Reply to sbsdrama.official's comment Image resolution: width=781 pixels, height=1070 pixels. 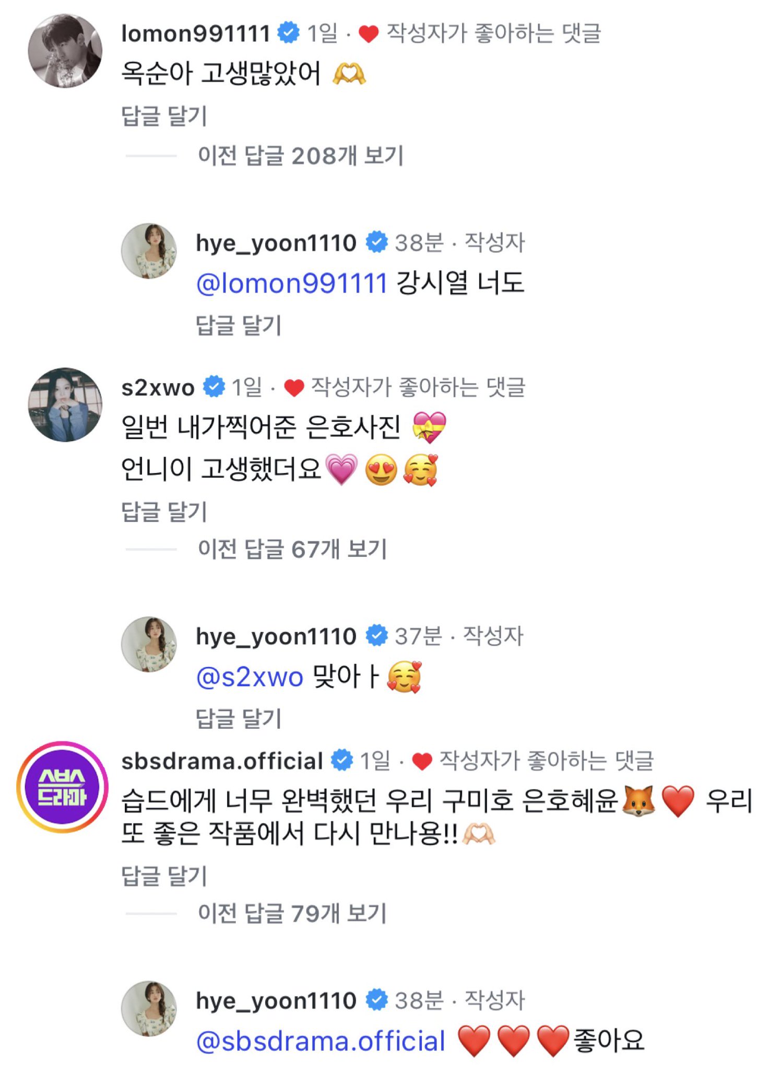[164, 875]
